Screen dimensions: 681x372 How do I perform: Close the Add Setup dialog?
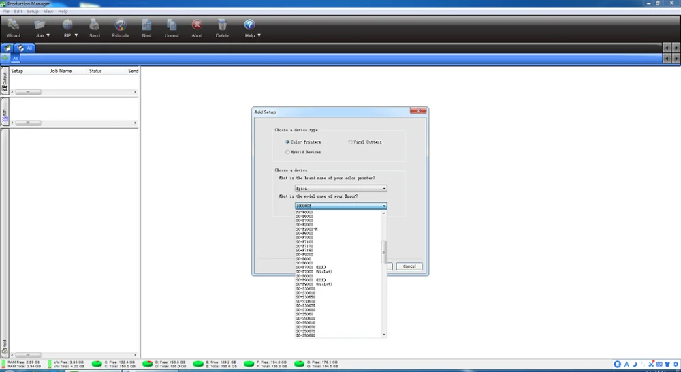[418, 111]
